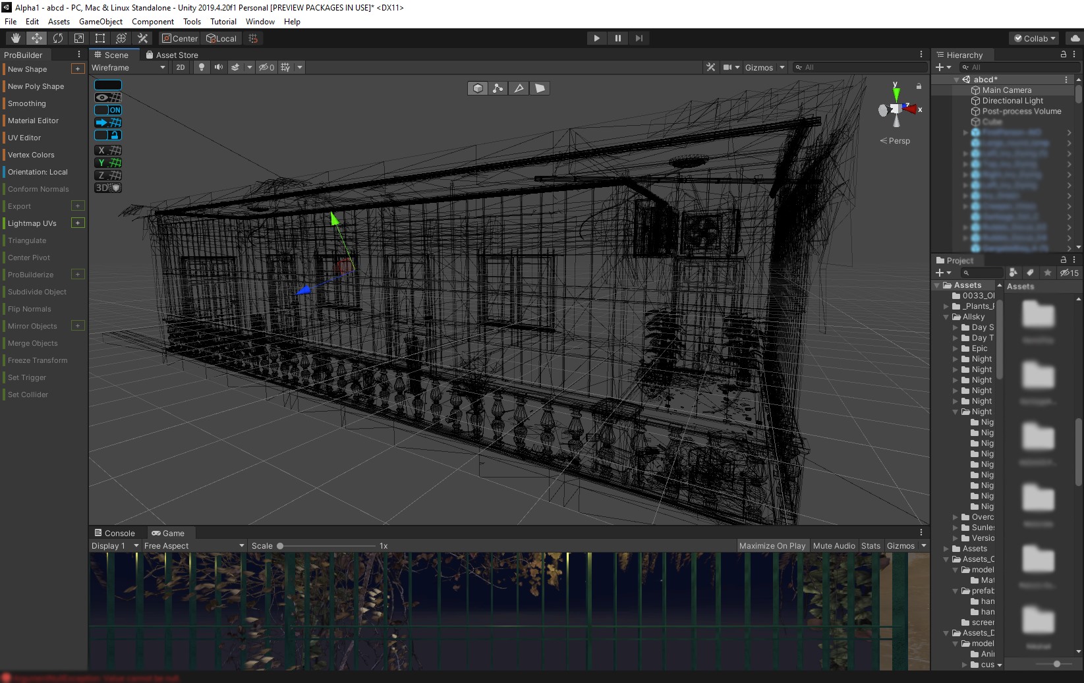Click the cloud services icon
The image size is (1084, 683).
pyautogui.click(x=1075, y=38)
